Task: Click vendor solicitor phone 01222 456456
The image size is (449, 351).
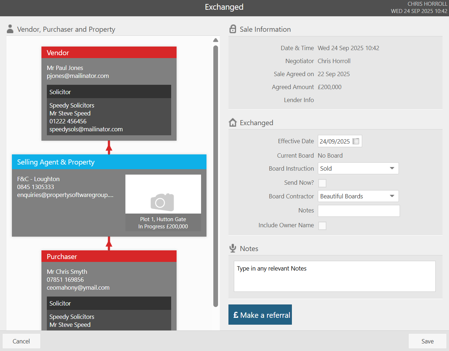Action: click(x=68, y=121)
